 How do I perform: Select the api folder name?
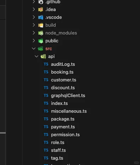pyautogui.click(x=51, y=57)
